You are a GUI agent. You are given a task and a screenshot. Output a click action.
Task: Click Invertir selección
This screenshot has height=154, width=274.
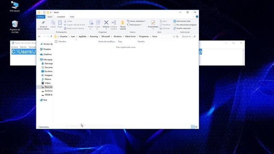[182, 28]
